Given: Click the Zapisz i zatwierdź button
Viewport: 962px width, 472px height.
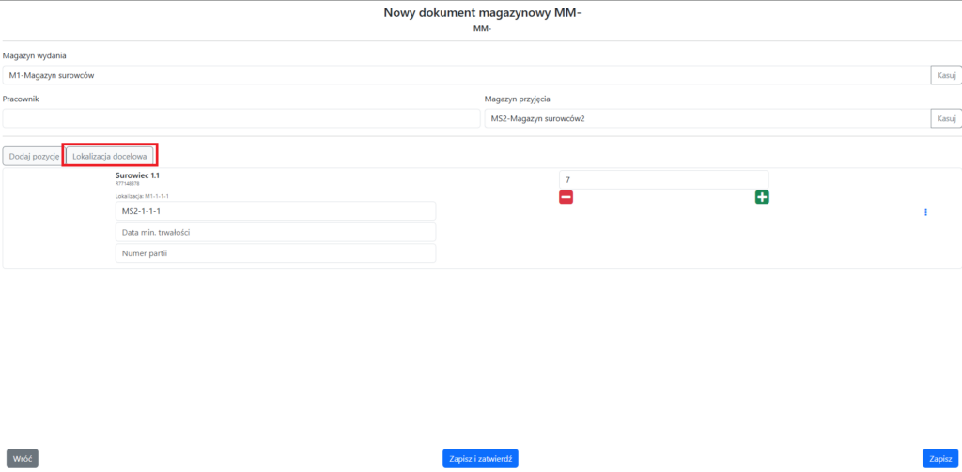Looking at the screenshot, I should point(480,458).
